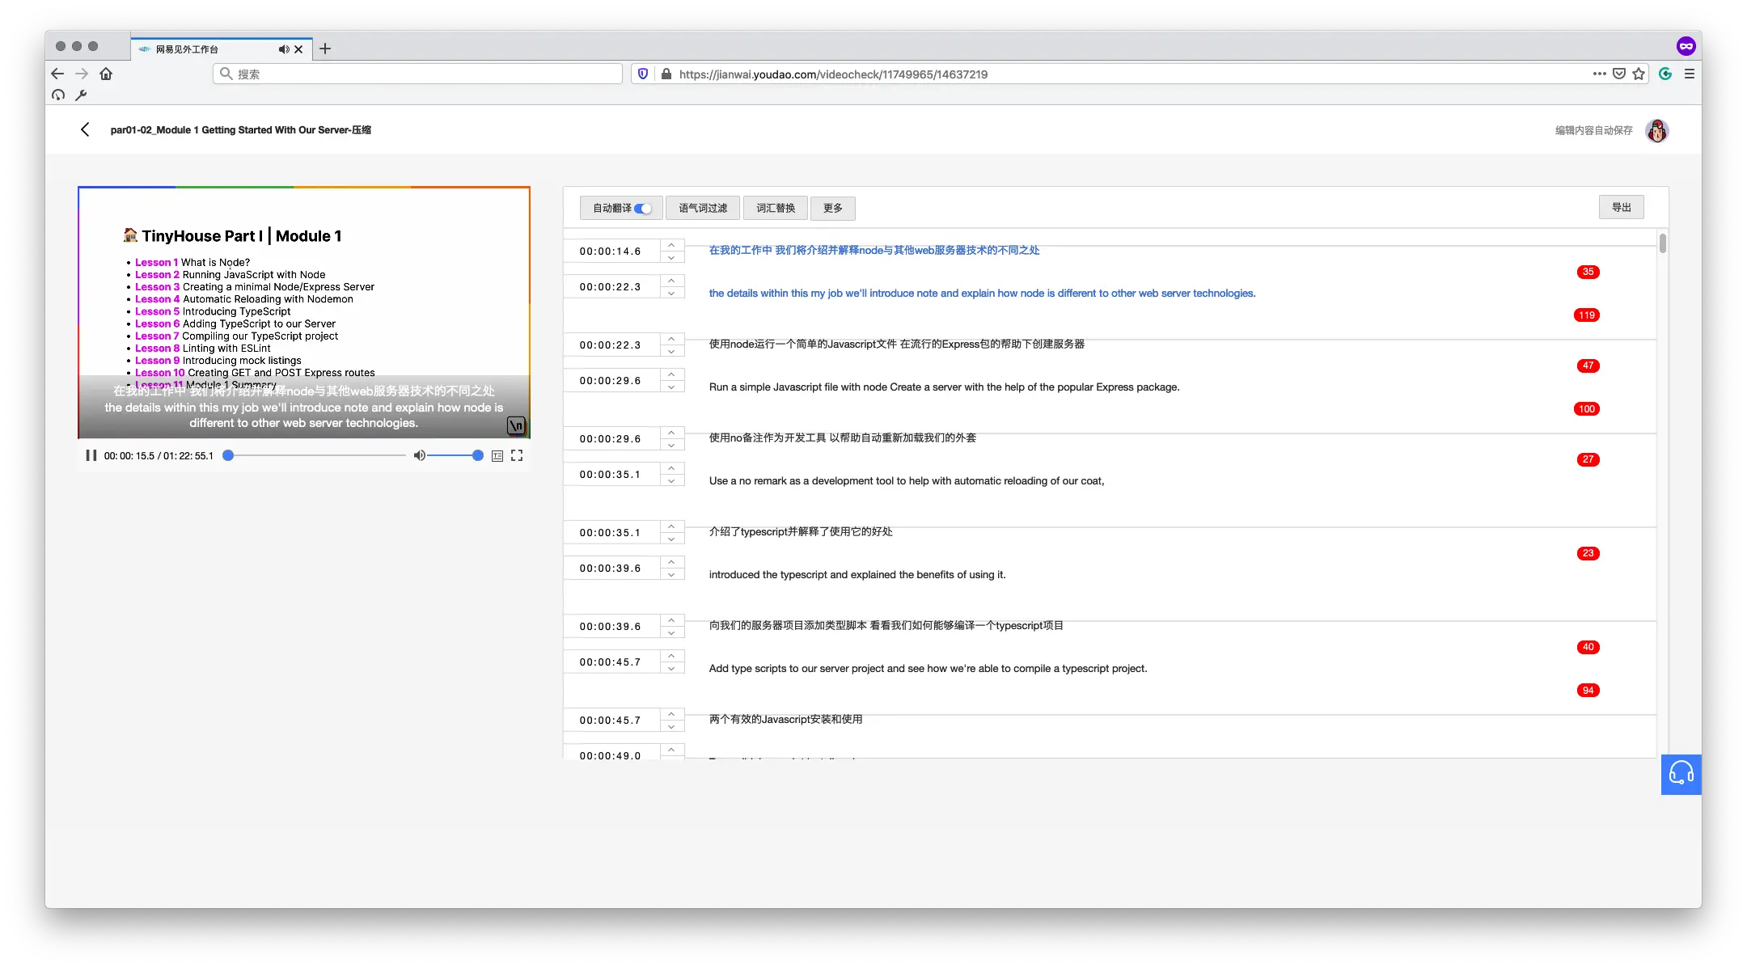Enter fullscreen video mode

coord(517,455)
